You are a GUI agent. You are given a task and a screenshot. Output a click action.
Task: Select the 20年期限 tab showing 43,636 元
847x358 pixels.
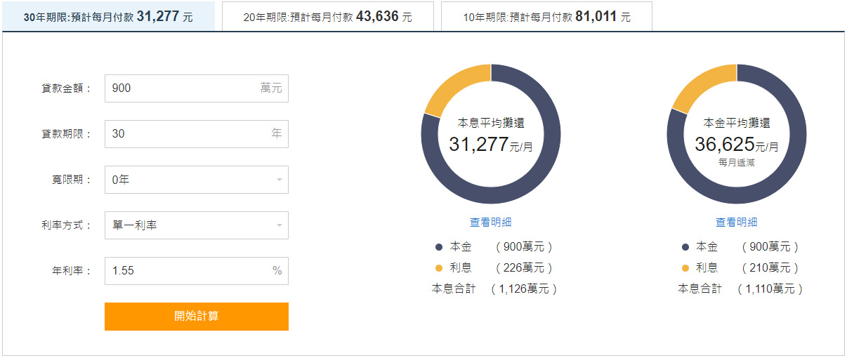coord(327,17)
